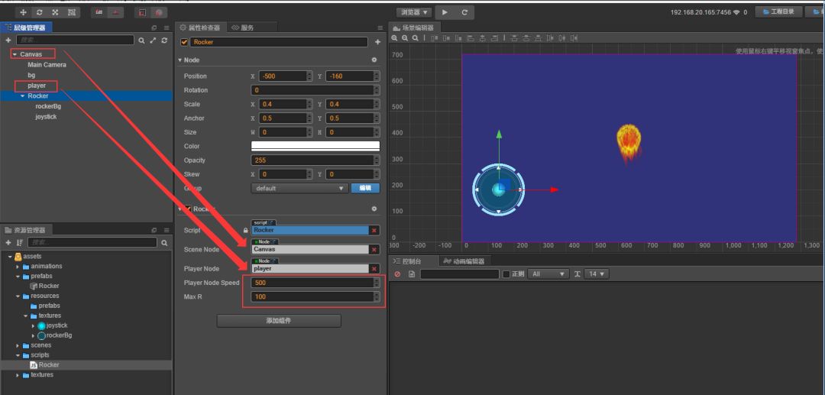825x395 pixels.
Task: Select the Rocker script asset
Action: click(49, 365)
